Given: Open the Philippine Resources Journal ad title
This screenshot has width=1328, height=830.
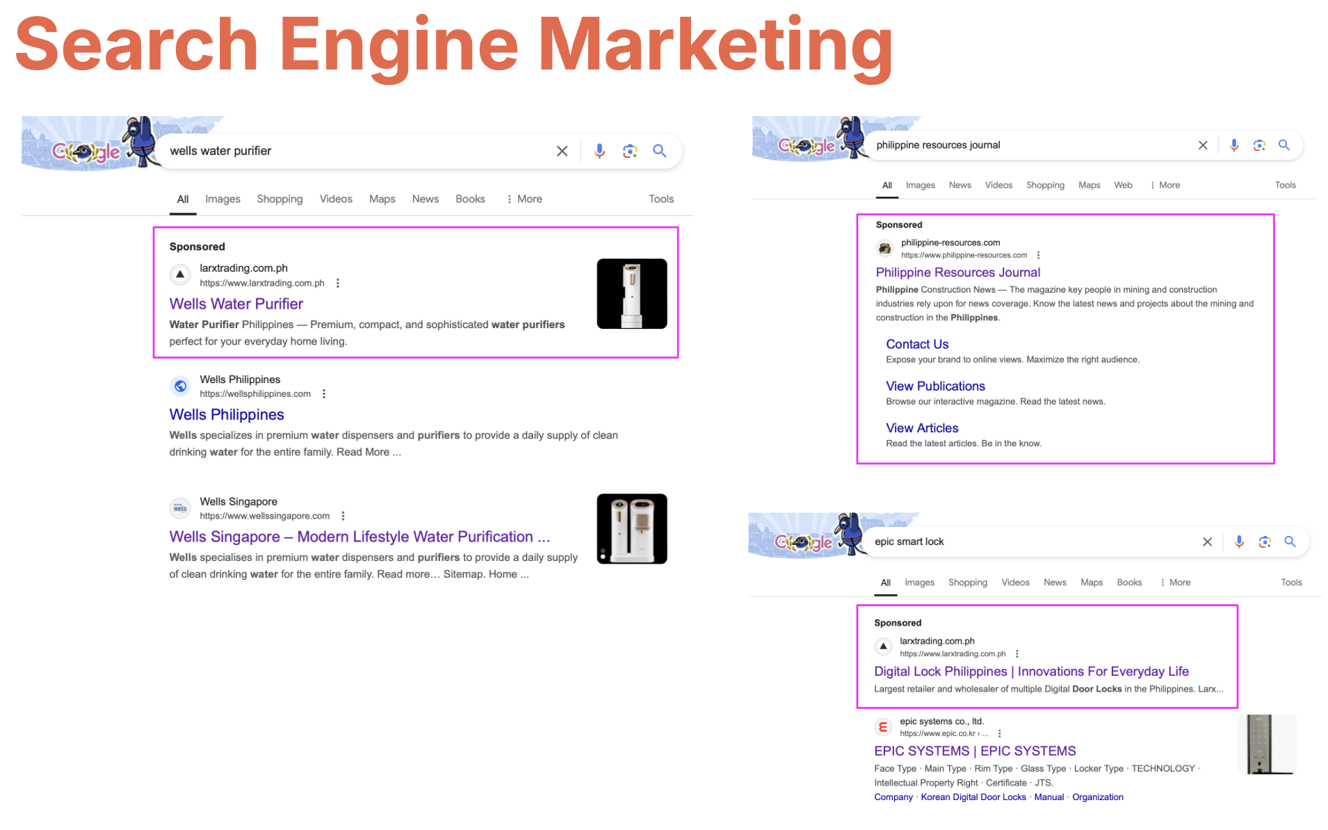Looking at the screenshot, I should point(957,272).
